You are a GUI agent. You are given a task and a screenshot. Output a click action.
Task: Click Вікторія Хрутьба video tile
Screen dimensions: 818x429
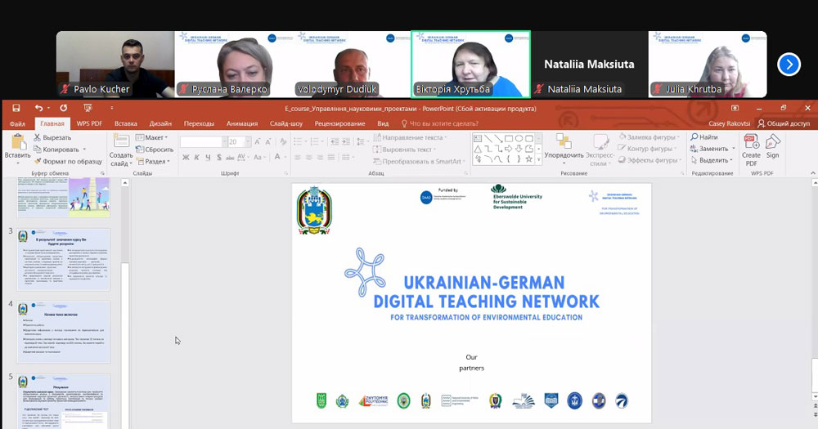click(x=470, y=64)
